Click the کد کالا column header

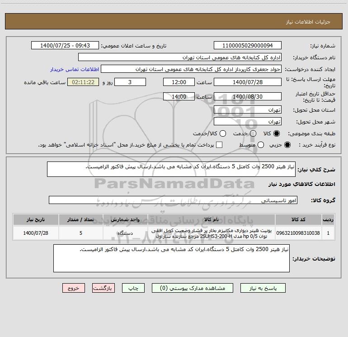click(x=298, y=220)
